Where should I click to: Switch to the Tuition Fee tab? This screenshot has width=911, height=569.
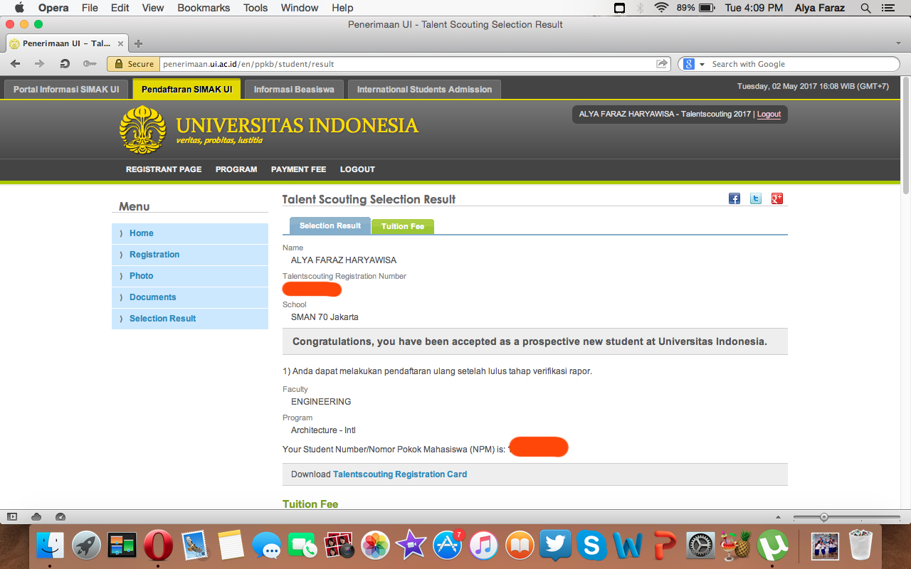coord(403,226)
